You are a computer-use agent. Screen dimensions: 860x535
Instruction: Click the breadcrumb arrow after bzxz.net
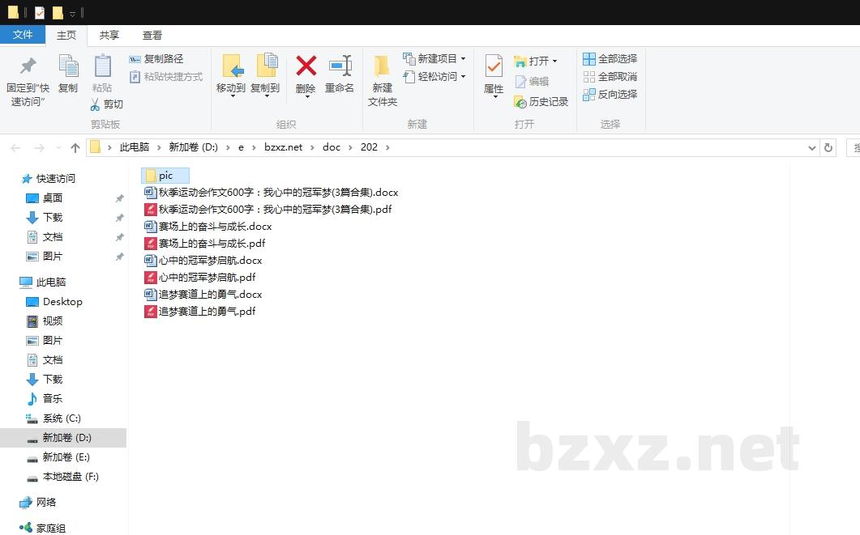tap(311, 146)
